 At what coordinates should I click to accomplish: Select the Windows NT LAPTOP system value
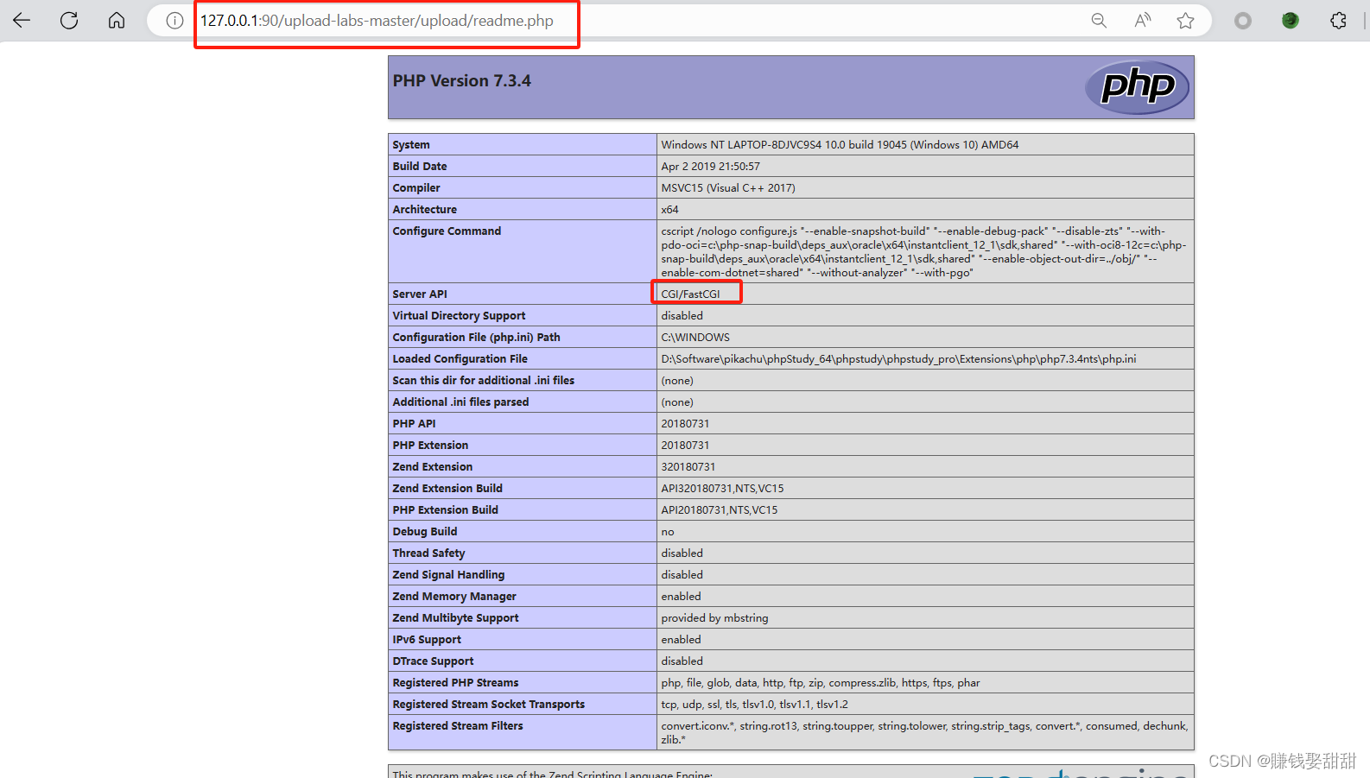[x=840, y=145]
